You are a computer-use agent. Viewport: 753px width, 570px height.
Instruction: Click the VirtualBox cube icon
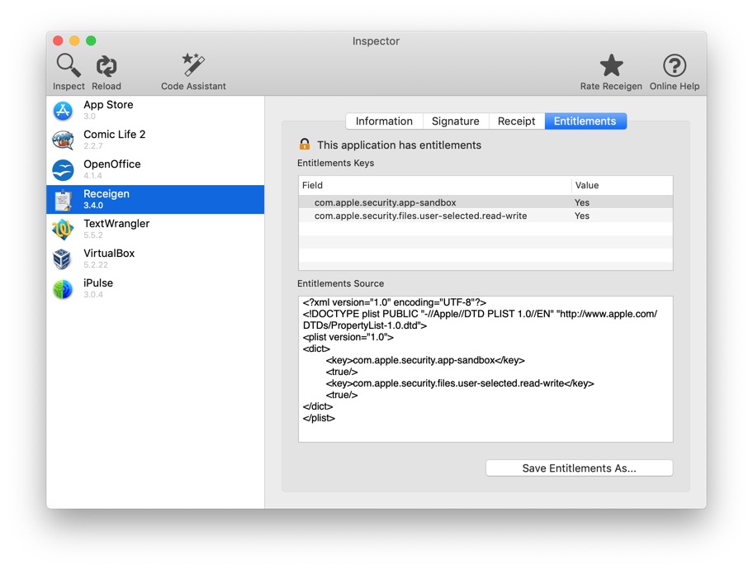tap(63, 259)
